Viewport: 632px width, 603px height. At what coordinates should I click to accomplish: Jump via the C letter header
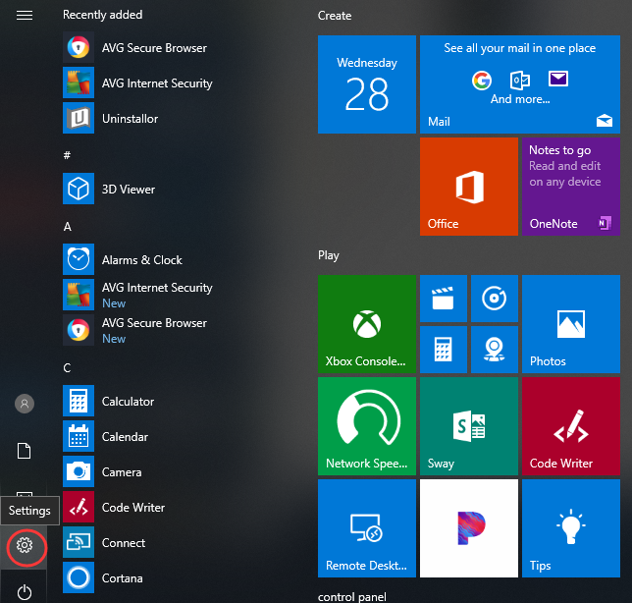tap(67, 368)
